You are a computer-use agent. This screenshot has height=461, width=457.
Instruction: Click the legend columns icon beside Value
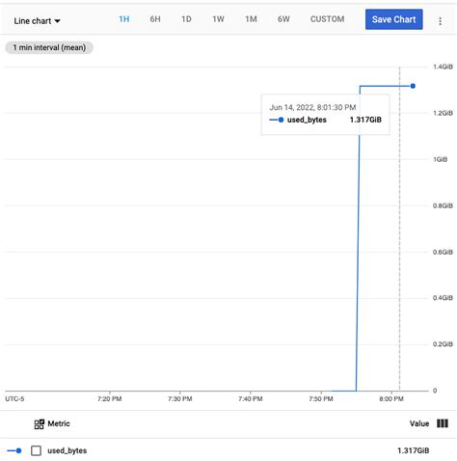coord(443,423)
